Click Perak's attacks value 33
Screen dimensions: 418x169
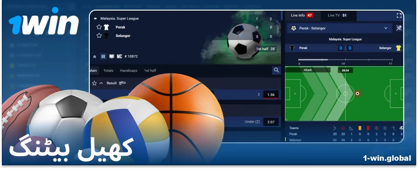[x=335, y=134]
